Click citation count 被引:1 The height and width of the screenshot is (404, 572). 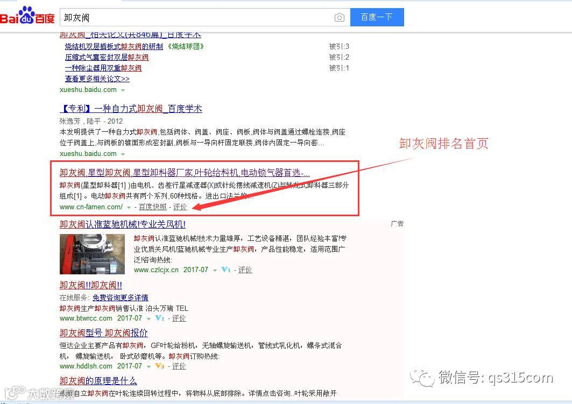coord(339,68)
